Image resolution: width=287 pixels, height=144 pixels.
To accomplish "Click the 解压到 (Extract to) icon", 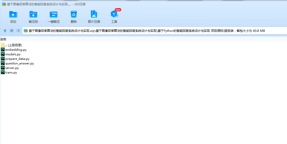I will pos(33,14).
